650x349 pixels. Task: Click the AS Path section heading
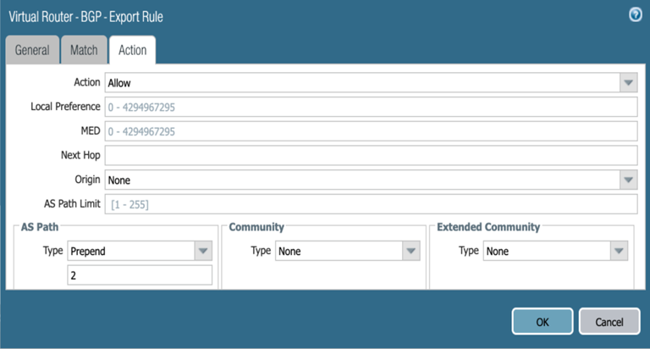tap(40, 227)
